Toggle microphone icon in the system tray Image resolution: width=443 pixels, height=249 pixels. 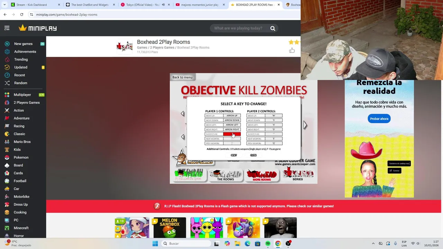(x=395, y=243)
